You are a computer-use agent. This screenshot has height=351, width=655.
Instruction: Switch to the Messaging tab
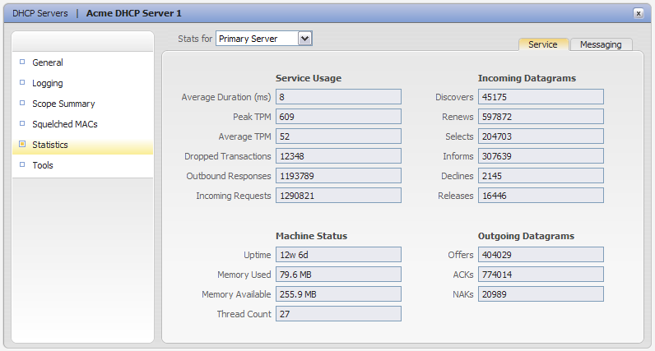coord(601,44)
